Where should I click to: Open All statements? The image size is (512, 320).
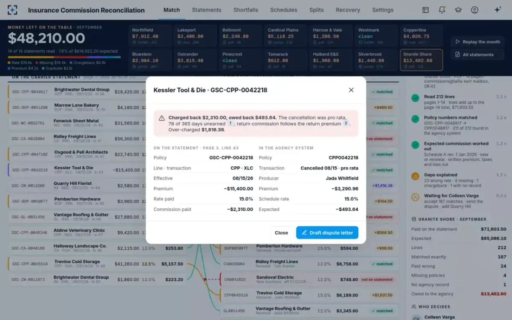(477, 55)
